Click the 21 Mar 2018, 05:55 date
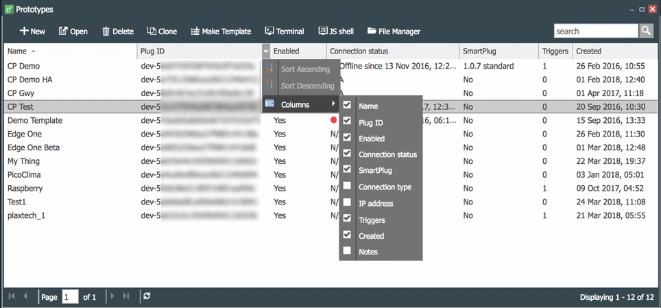 [610, 215]
